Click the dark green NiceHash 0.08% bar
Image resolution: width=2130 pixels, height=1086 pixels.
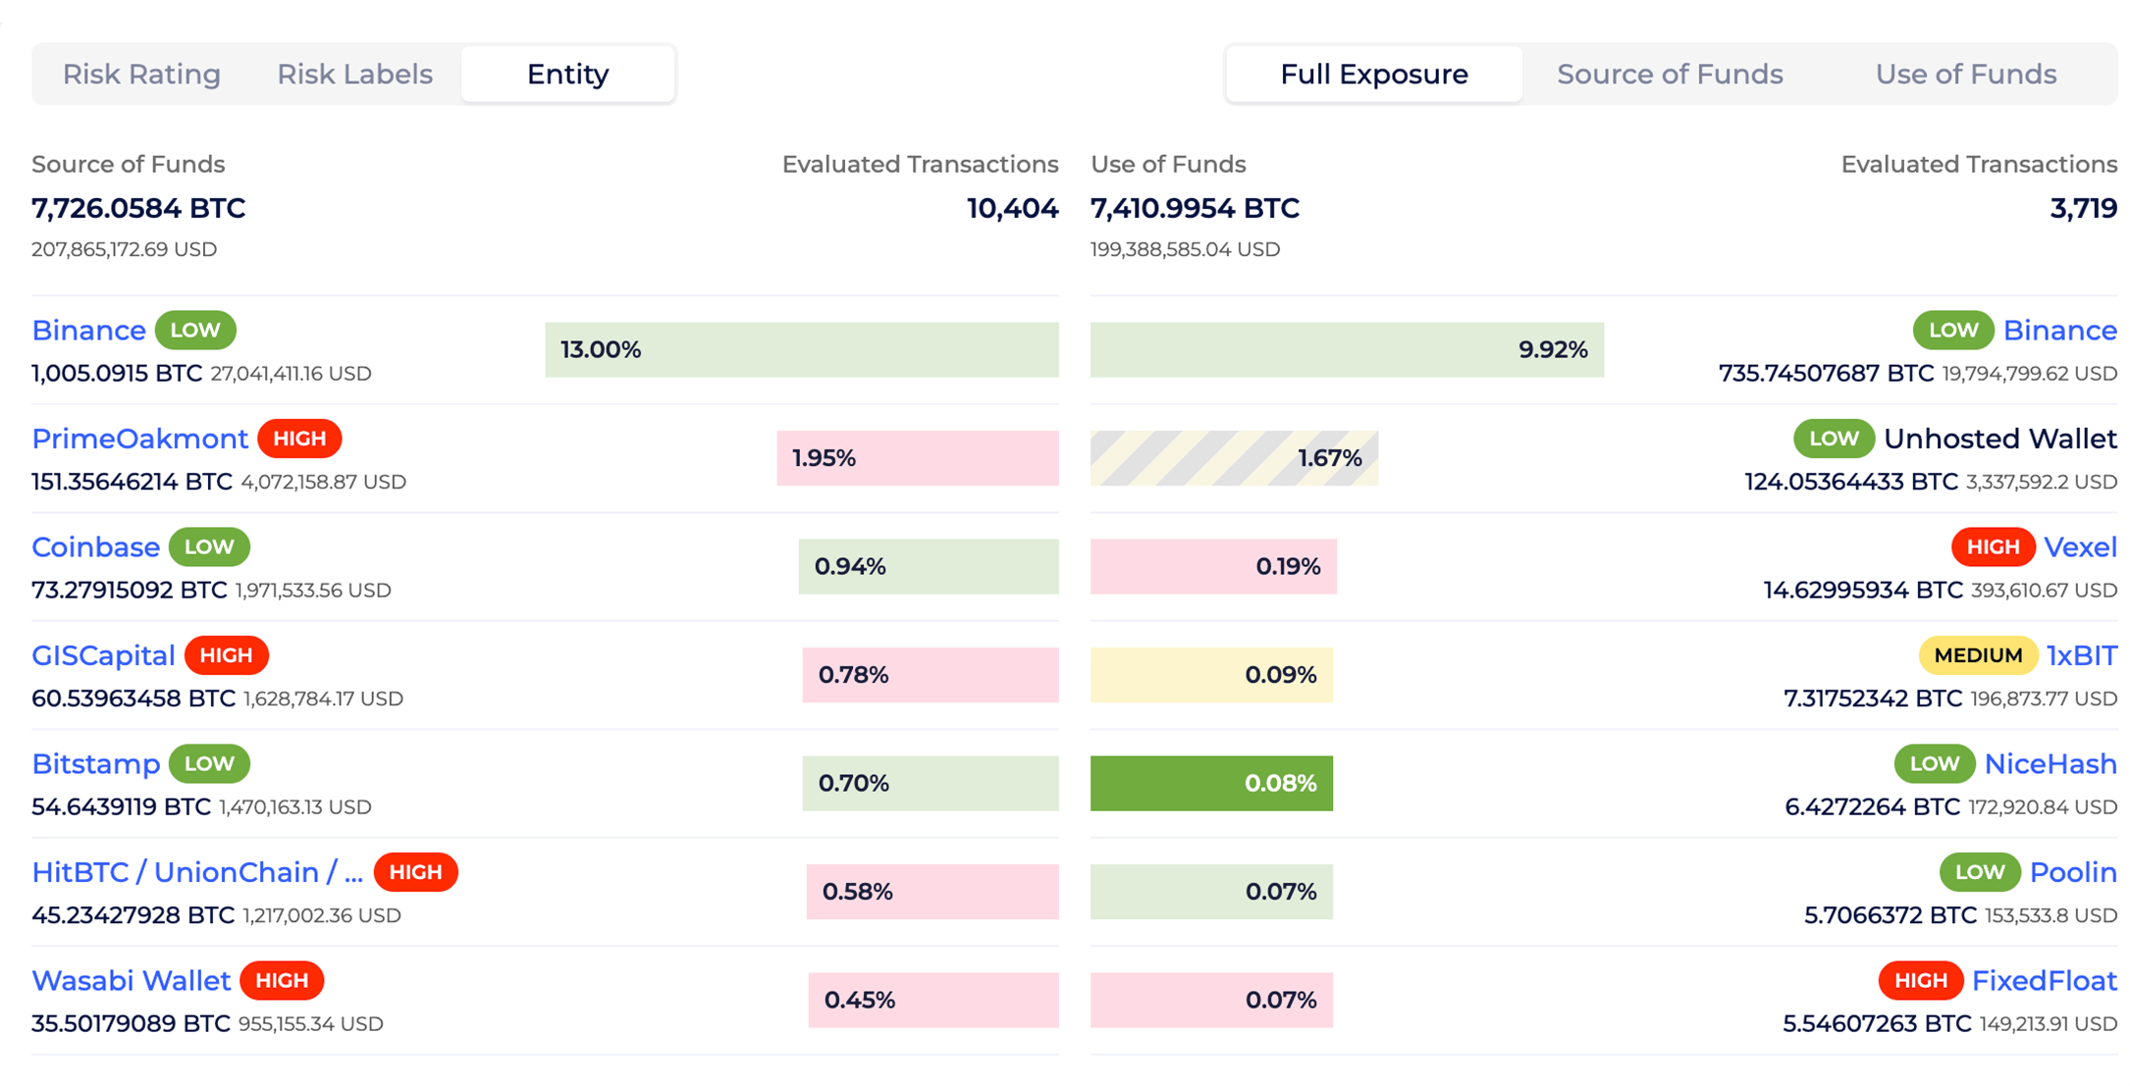[x=1210, y=783]
